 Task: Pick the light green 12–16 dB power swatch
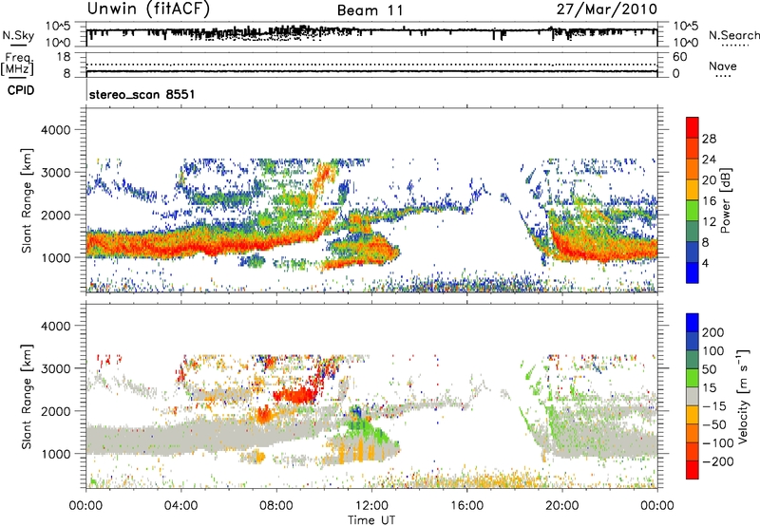[x=693, y=211]
